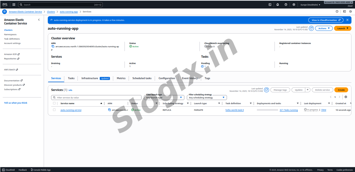Collapse the left navigation panel arrow

tap(39, 20)
